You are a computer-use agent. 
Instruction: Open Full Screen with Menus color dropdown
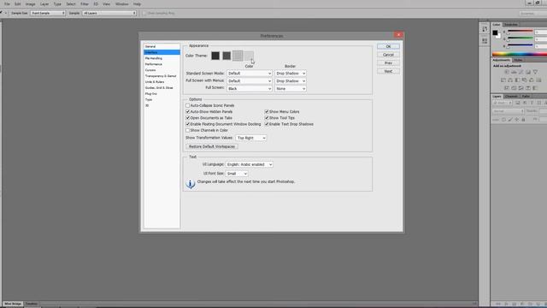click(x=249, y=81)
